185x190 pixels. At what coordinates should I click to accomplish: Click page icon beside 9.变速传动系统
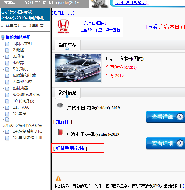(x=7, y=95)
